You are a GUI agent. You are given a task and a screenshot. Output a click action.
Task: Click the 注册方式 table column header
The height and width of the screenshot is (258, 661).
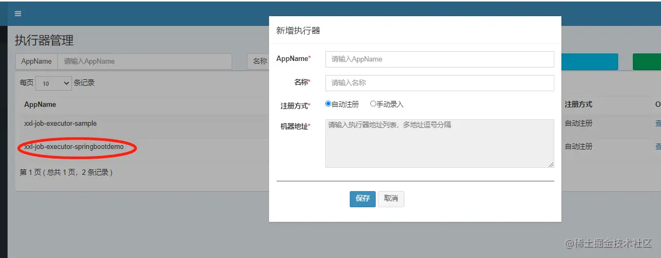(579, 104)
